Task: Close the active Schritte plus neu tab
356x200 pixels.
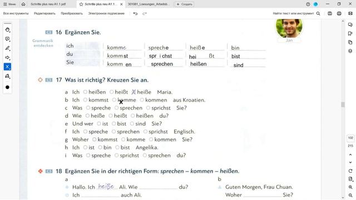Action: [121, 4]
